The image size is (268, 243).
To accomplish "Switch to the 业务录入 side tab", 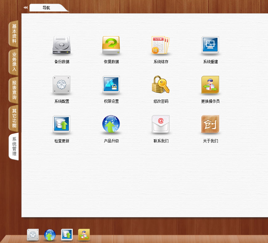I will 14,62.
